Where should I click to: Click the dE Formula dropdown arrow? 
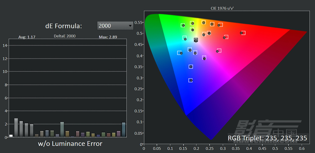(x=130, y=26)
